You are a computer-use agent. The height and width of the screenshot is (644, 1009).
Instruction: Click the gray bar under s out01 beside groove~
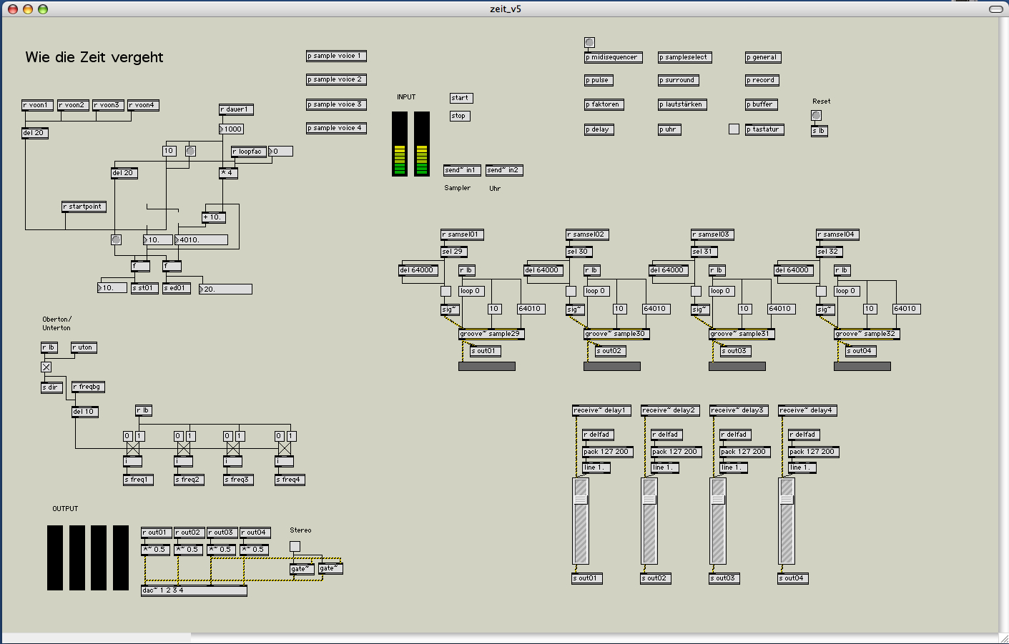click(487, 366)
